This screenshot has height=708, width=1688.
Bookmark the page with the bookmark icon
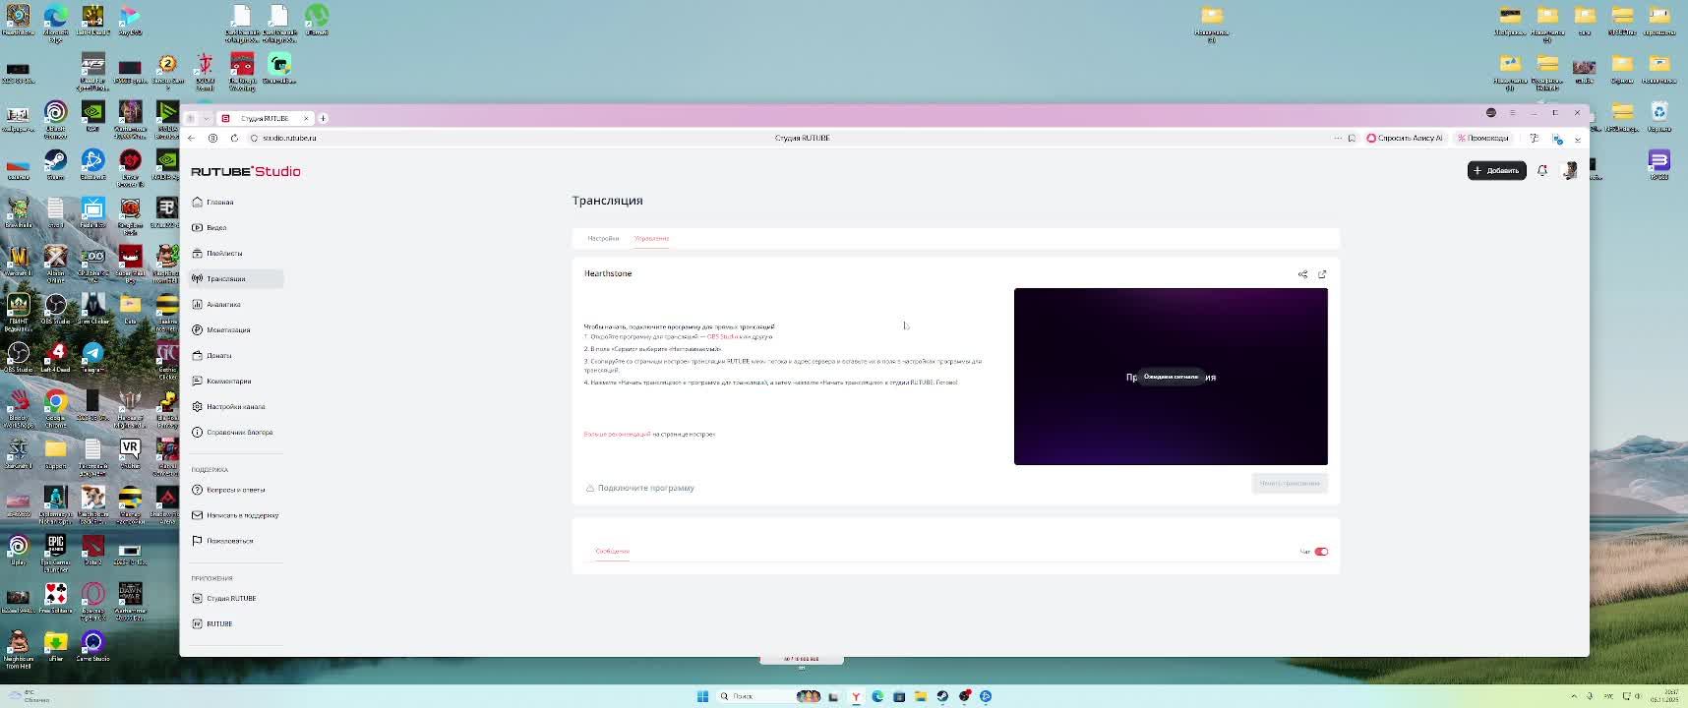coord(1352,138)
